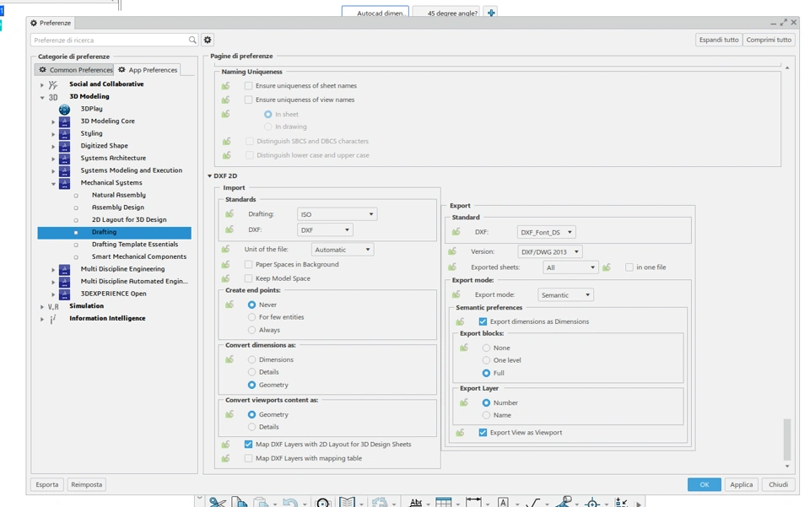Image resolution: width=810 pixels, height=507 pixels.
Task: Click the Espandi tutto button
Action: click(718, 40)
